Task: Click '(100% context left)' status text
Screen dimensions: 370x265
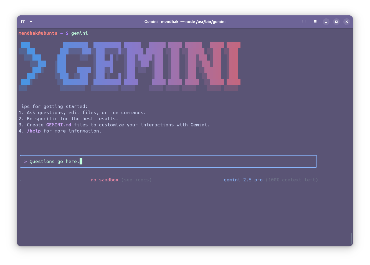Action: (x=292, y=180)
